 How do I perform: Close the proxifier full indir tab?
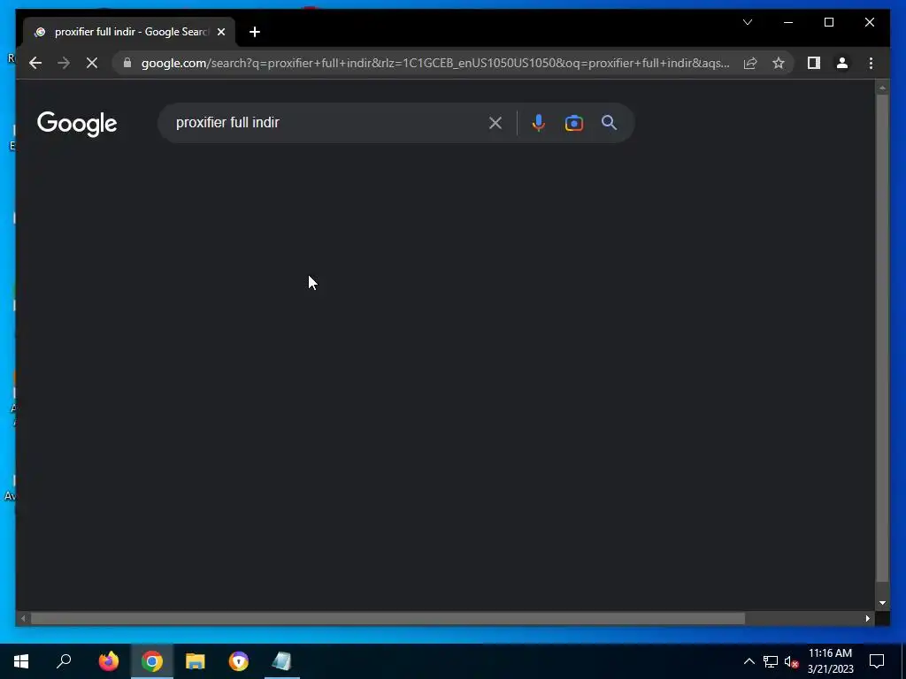(220, 32)
